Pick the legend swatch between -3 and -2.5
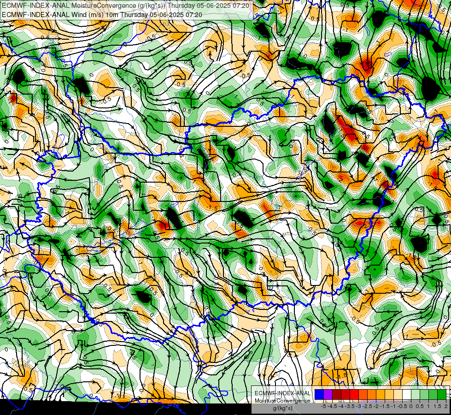Screen dimensions: 451x415 (x=363, y=395)
